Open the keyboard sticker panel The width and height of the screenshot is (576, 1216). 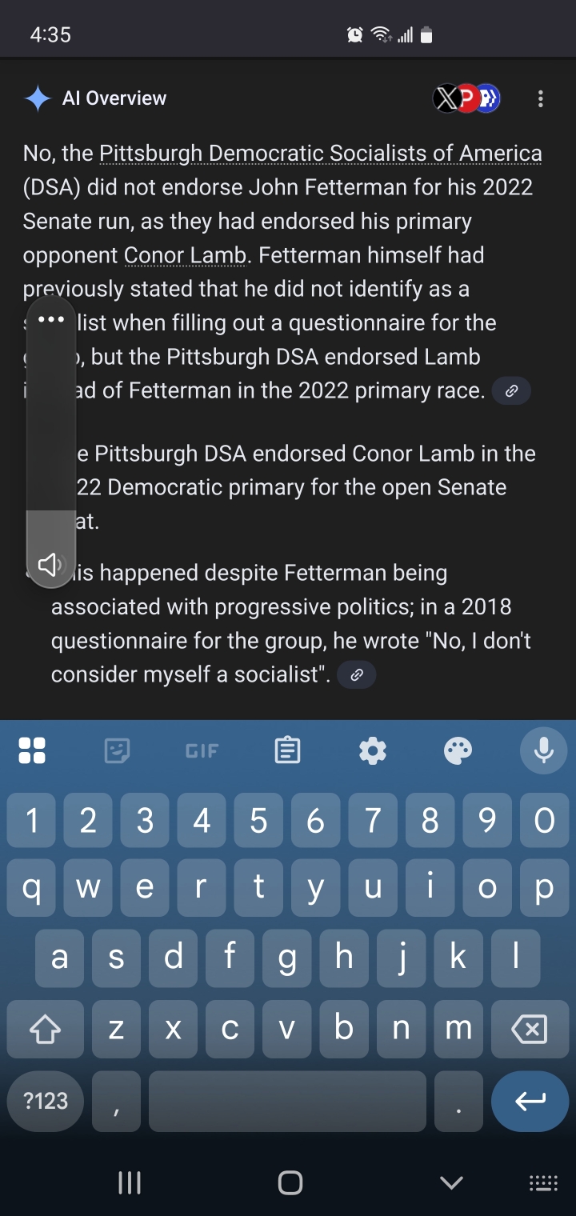[117, 750]
